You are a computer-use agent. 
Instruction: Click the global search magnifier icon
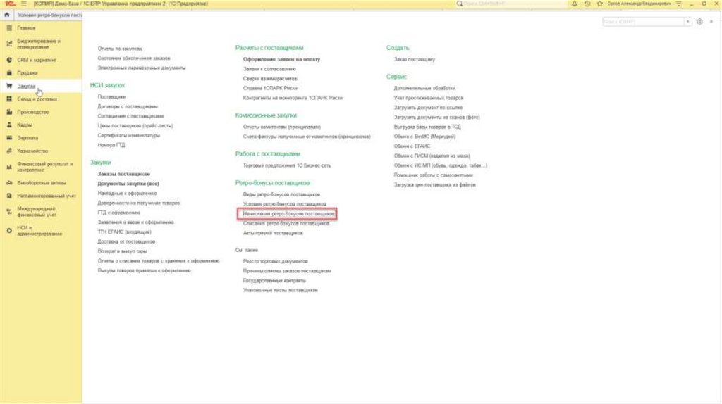[x=460, y=4]
